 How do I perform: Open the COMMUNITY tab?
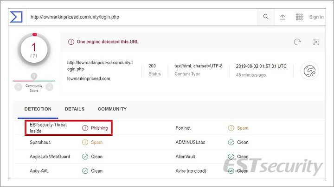tap(112, 109)
